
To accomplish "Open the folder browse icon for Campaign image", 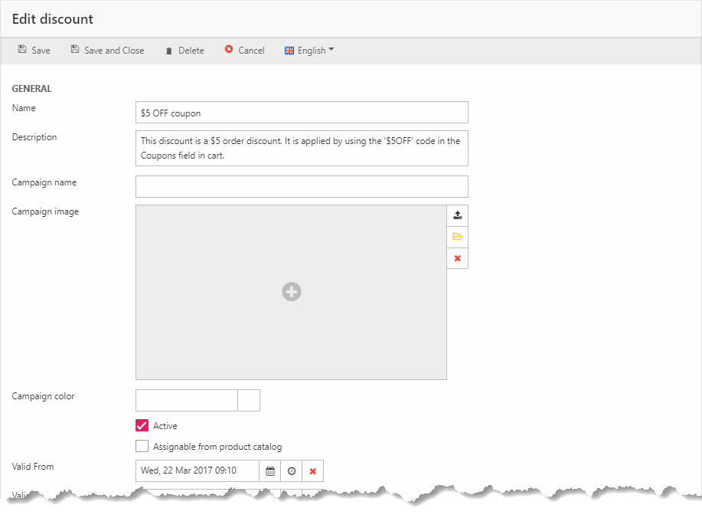I will pos(458,237).
